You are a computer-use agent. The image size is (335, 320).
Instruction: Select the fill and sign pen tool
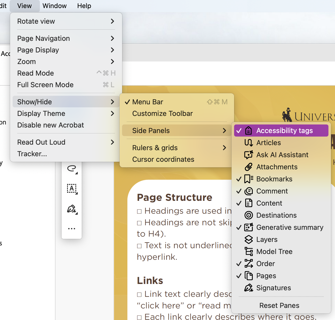coord(72,209)
